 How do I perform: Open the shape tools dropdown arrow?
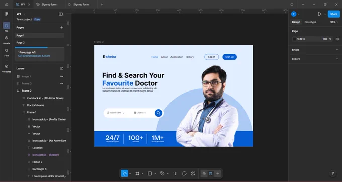point(155,174)
